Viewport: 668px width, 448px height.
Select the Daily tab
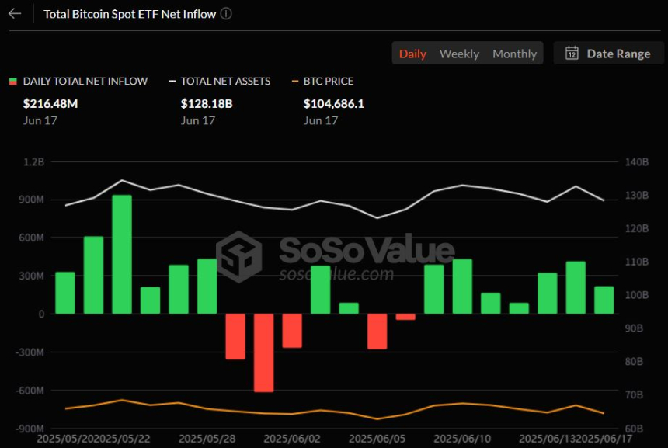pyautogui.click(x=412, y=54)
